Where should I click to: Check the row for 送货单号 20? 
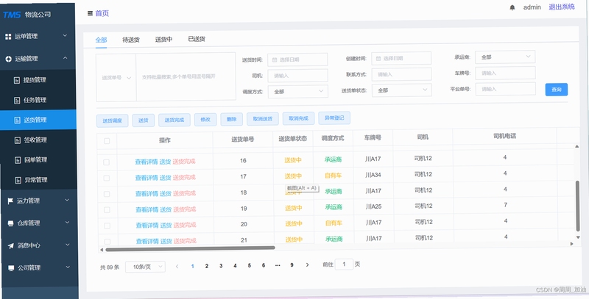pos(107,226)
